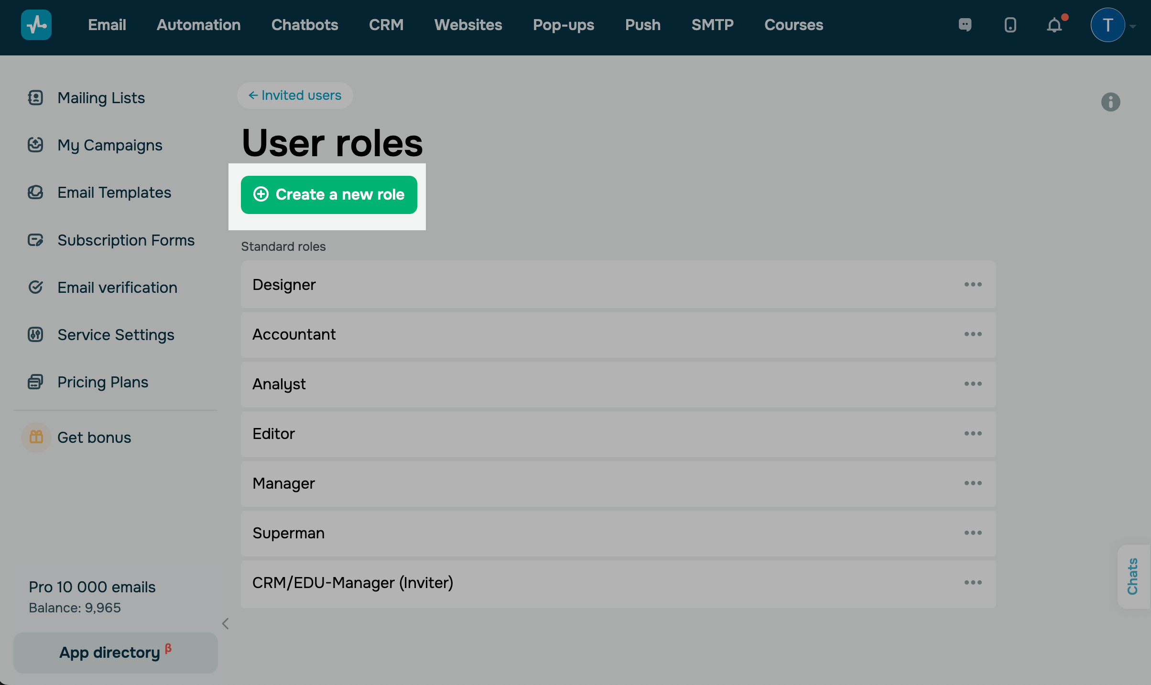Open the Chats side tab
Screen dimensions: 1151x685
pyautogui.click(x=1133, y=577)
